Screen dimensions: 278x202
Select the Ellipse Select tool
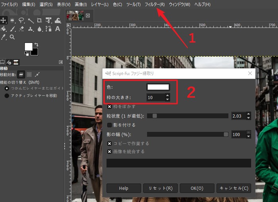tap(12, 21)
